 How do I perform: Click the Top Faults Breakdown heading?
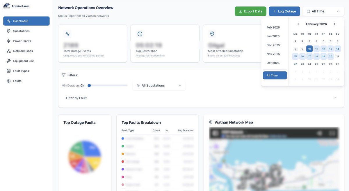141,123
